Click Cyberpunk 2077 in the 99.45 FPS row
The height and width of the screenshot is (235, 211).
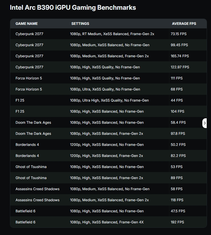29,45
